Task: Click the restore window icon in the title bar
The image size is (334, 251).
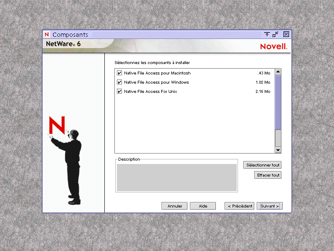Action: click(274, 35)
